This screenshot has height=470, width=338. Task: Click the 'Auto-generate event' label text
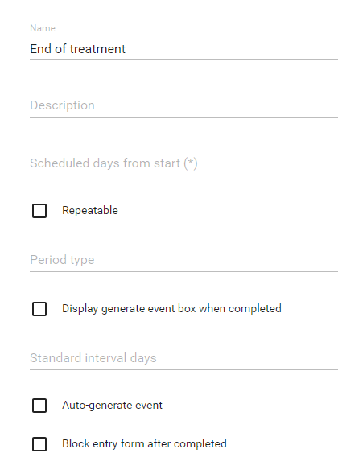(x=112, y=406)
